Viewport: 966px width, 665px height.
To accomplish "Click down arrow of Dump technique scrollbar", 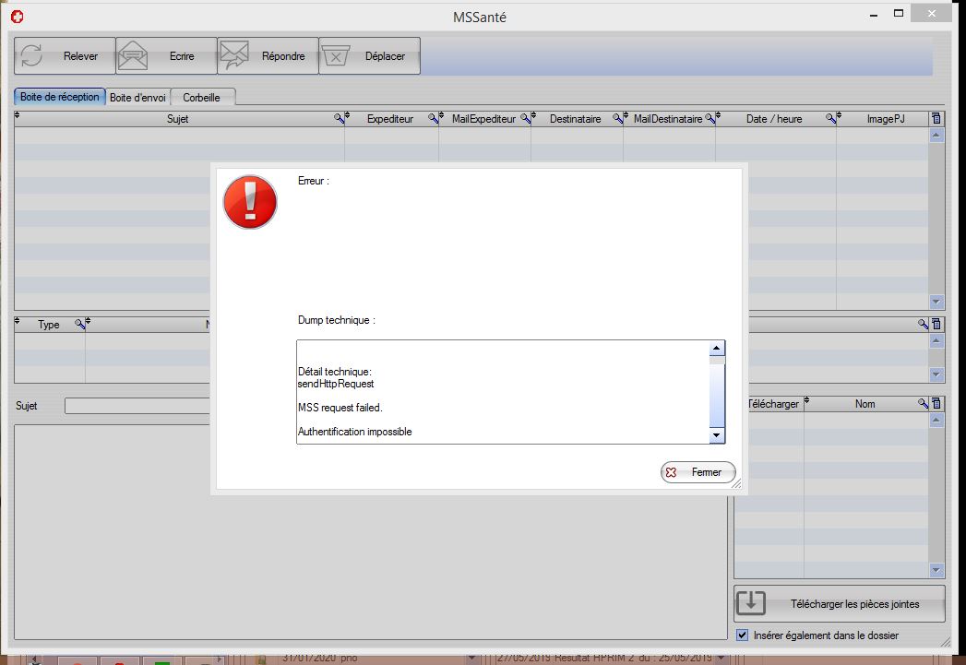I will (x=717, y=435).
